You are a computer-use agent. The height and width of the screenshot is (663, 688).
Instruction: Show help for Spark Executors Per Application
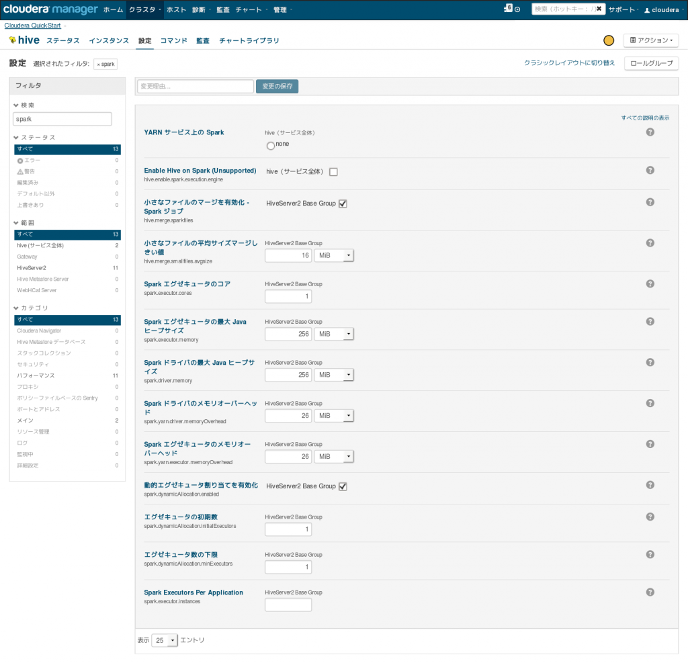click(650, 592)
